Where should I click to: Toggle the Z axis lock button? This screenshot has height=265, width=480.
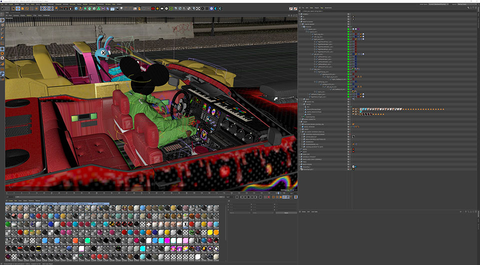[51, 8]
